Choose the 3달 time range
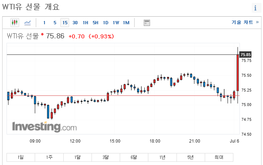The image size is (263, 165). (106, 157)
